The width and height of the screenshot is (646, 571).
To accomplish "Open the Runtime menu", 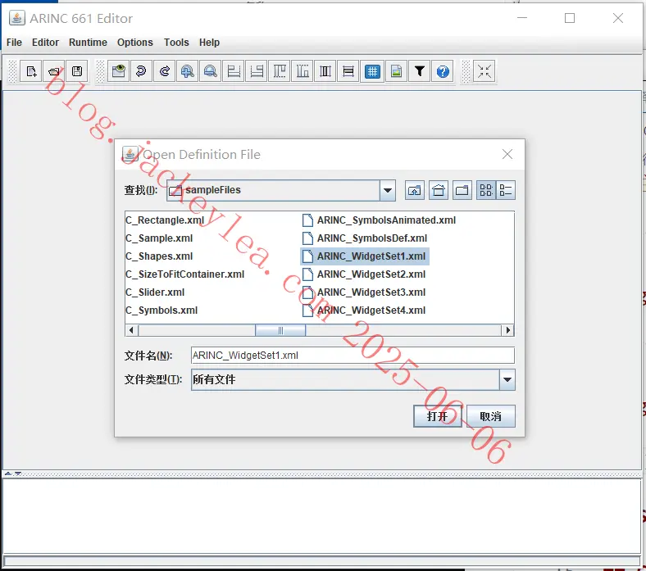I will tap(88, 43).
